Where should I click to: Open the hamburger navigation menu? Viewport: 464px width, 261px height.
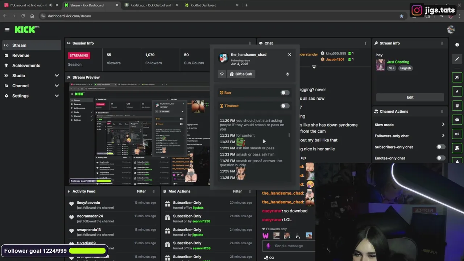[x=7, y=30]
